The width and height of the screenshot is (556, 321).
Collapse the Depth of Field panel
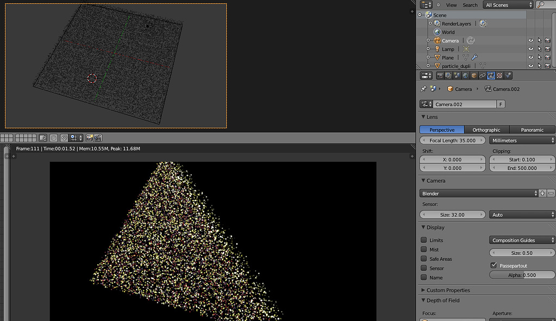[423, 300]
